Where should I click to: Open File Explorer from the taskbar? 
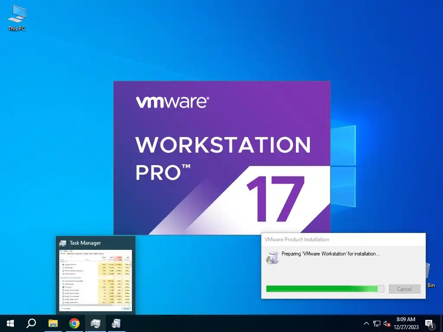(x=53, y=323)
